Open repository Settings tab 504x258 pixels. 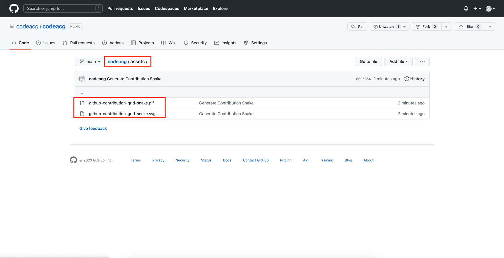pyautogui.click(x=255, y=43)
